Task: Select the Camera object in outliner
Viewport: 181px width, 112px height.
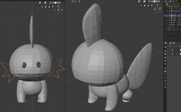Action: 175,9
